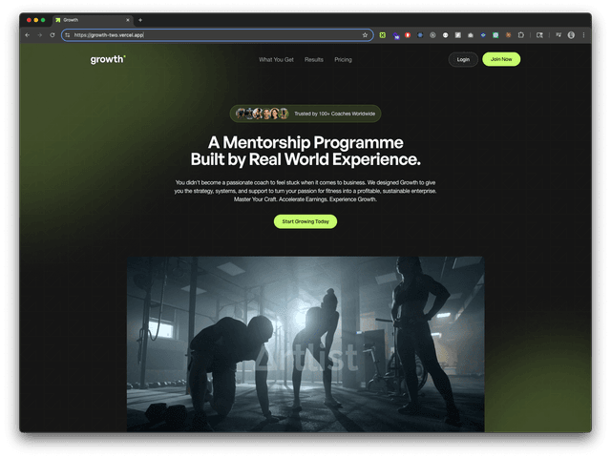611x458 pixels.
Task: Click the site information icon in the address bar
Action: 67,34
